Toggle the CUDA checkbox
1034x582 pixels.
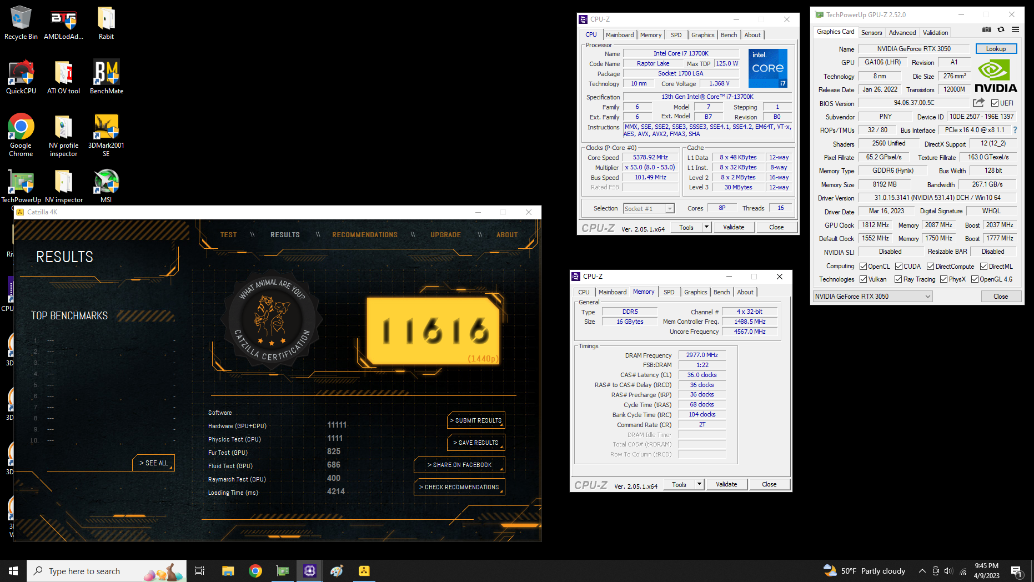point(899,267)
